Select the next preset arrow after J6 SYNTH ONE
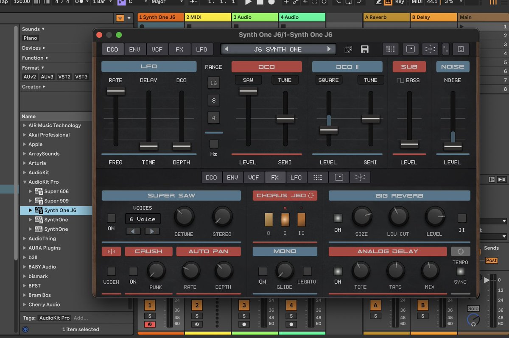This screenshot has height=338, width=509. pos(329,49)
